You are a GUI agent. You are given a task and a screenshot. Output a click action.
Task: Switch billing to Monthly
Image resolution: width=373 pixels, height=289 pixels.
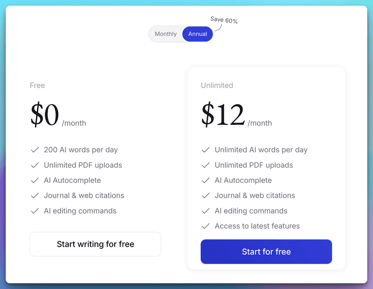tap(166, 34)
